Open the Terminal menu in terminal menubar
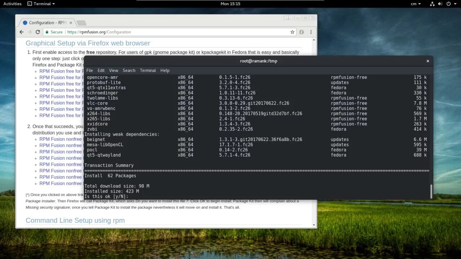The width and height of the screenshot is (461, 259). 148,71
